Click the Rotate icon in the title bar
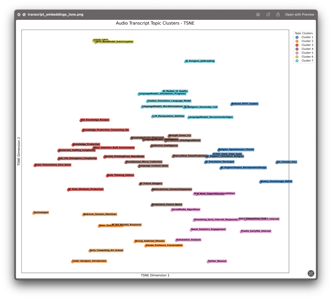 268,15
